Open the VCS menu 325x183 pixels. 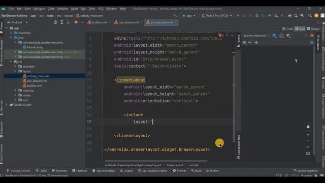(x=101, y=9)
